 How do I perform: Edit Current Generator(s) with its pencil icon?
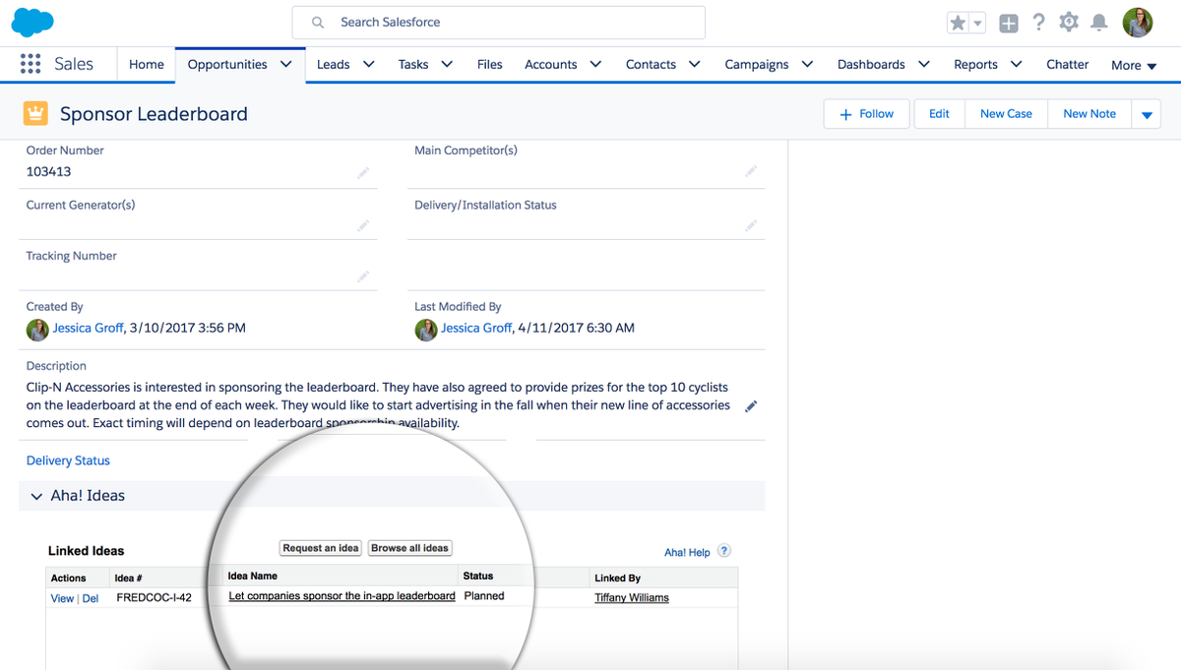[x=363, y=225]
